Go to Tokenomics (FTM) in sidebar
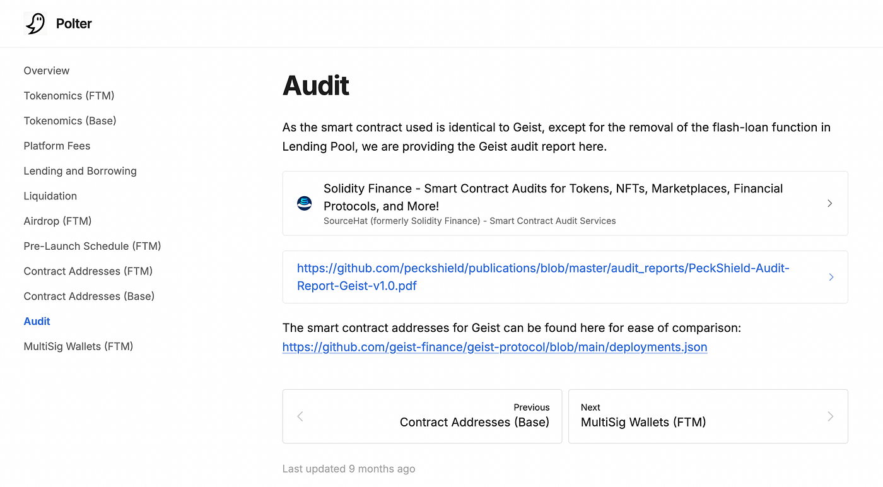This screenshot has height=487, width=883. [x=69, y=96]
